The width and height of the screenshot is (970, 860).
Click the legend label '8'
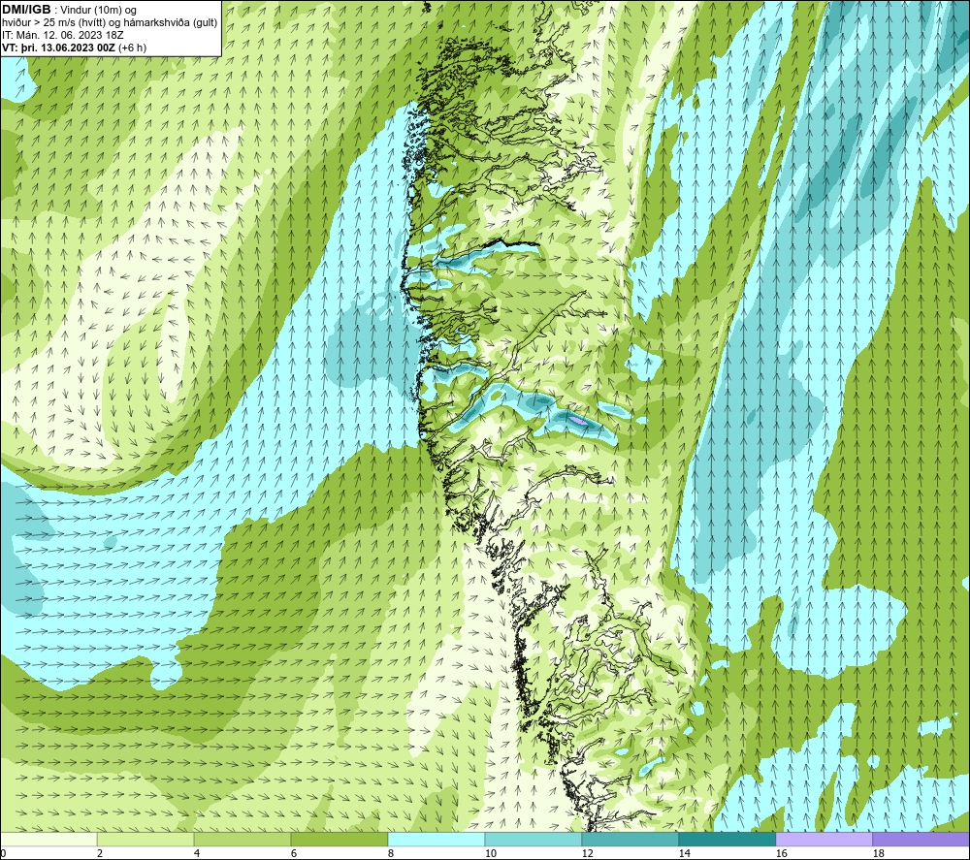391,854
